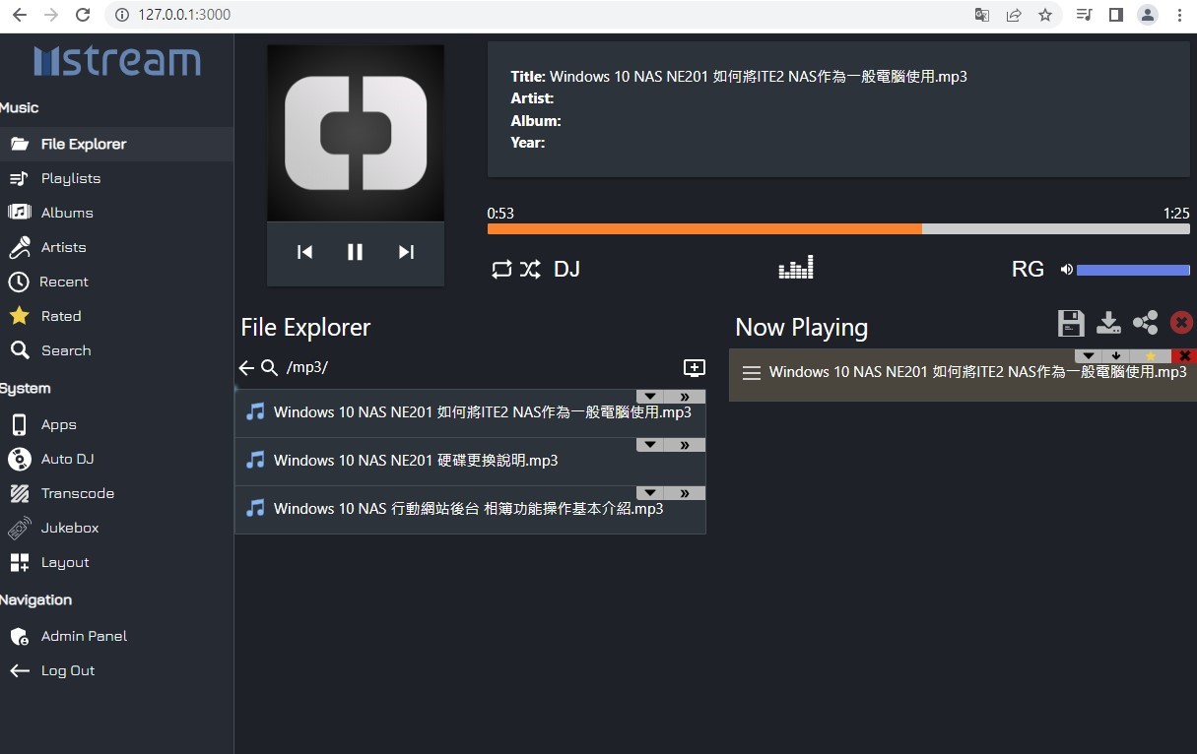
Task: Open the equalizer visualizer icon
Action: coord(796,267)
